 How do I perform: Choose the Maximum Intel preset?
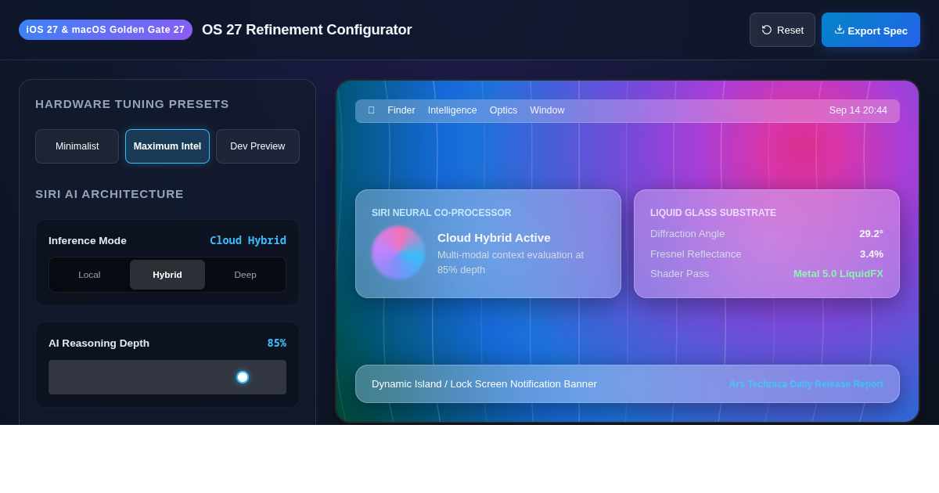click(x=167, y=146)
